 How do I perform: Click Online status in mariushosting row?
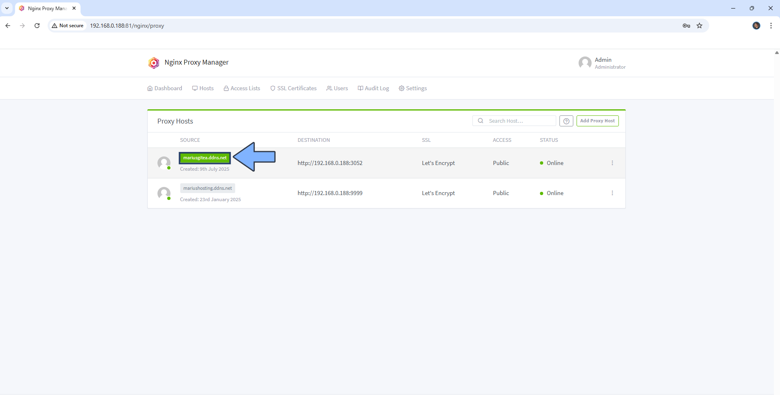tap(552, 193)
